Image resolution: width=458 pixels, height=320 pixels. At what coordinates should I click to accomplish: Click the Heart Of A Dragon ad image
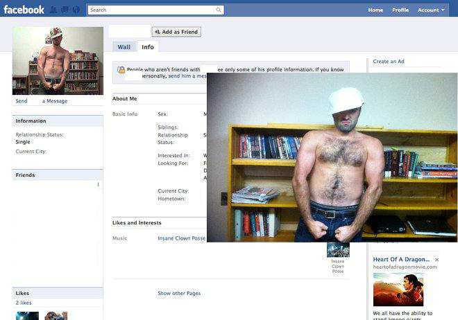point(398,290)
